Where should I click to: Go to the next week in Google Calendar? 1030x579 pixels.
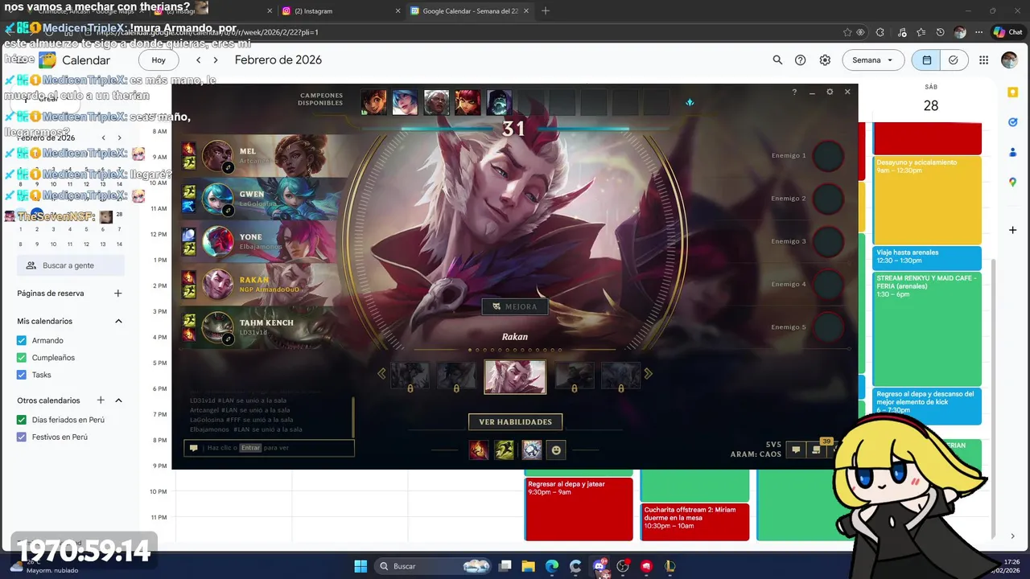click(216, 60)
